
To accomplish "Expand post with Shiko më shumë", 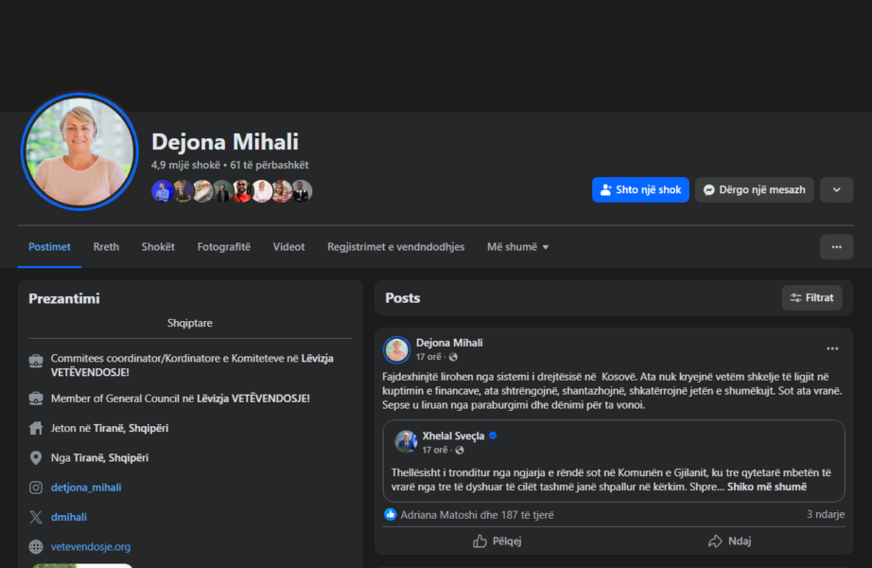I will tap(766, 487).
